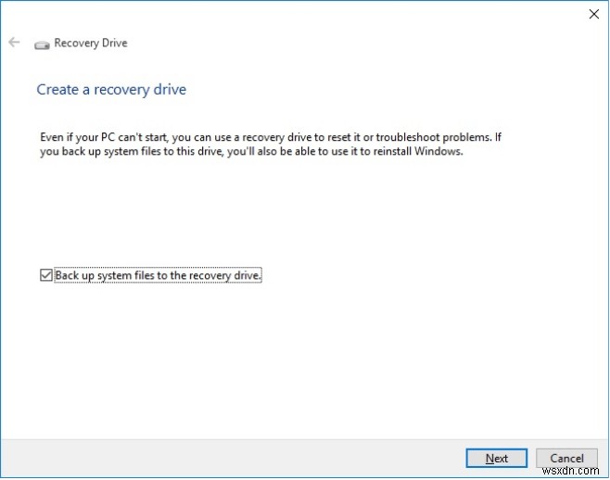Close the Recovery Drive window
Viewport: 610px width, 480px height.
594,14
